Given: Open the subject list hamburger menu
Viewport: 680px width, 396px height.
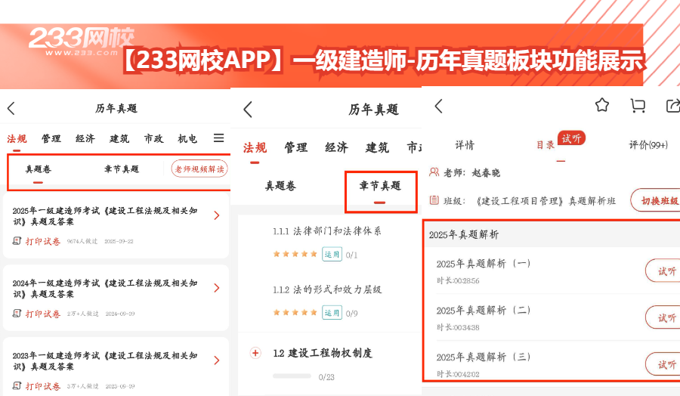Looking at the screenshot, I should pyautogui.click(x=219, y=138).
